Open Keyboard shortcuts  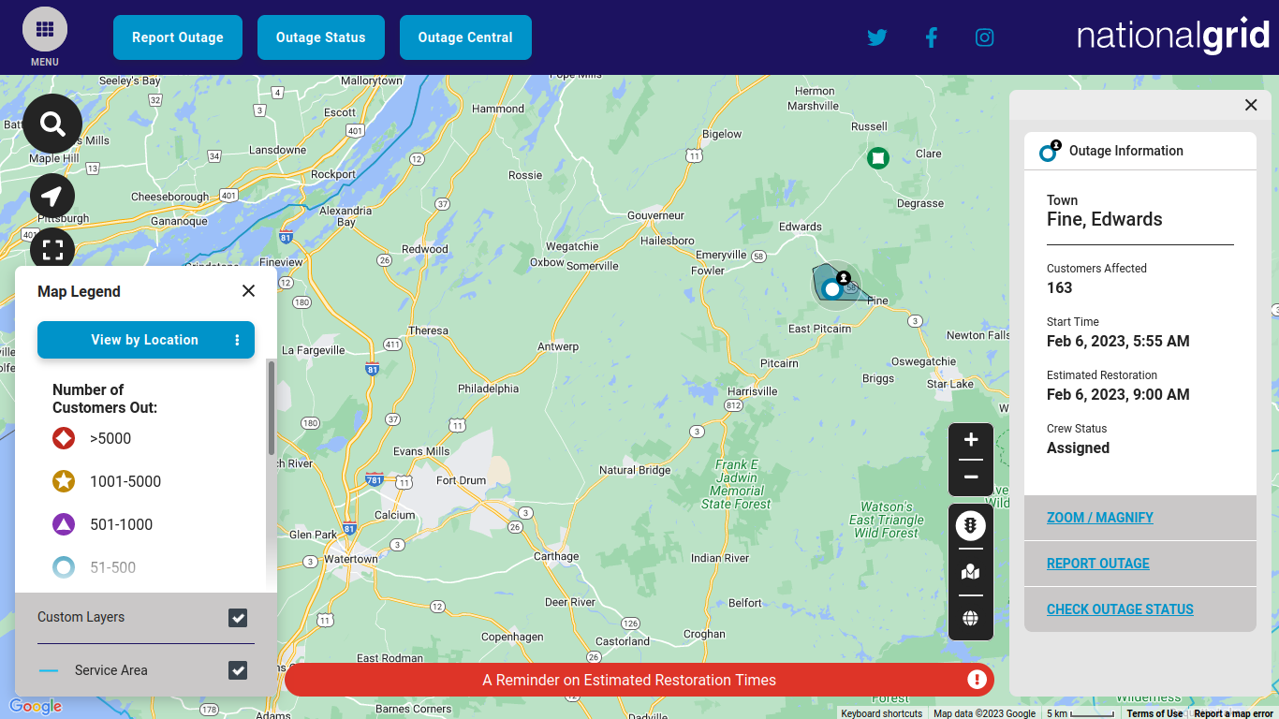pyautogui.click(x=881, y=713)
